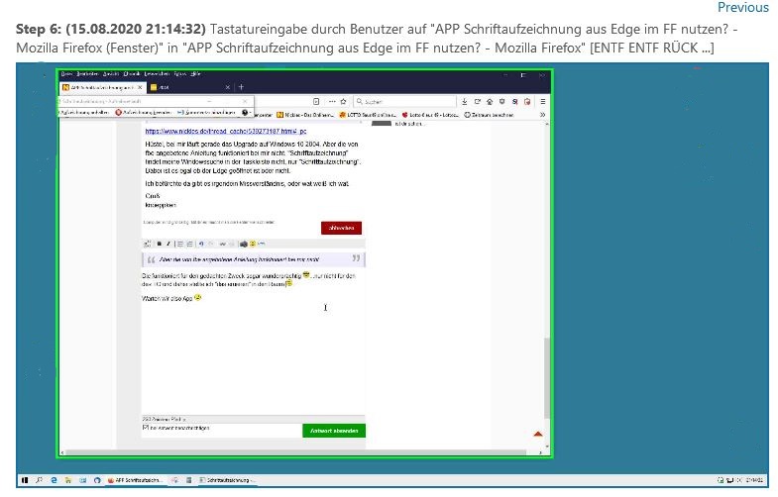This screenshot has width=778, height=497.
Task: Insert image using the camera icon
Action: (x=243, y=244)
